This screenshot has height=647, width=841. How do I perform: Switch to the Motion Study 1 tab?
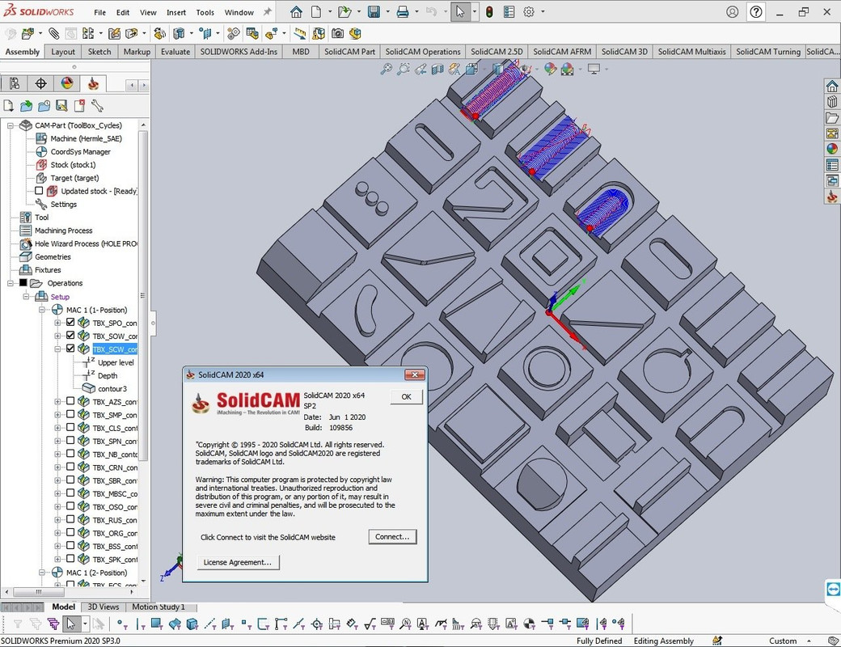(158, 607)
